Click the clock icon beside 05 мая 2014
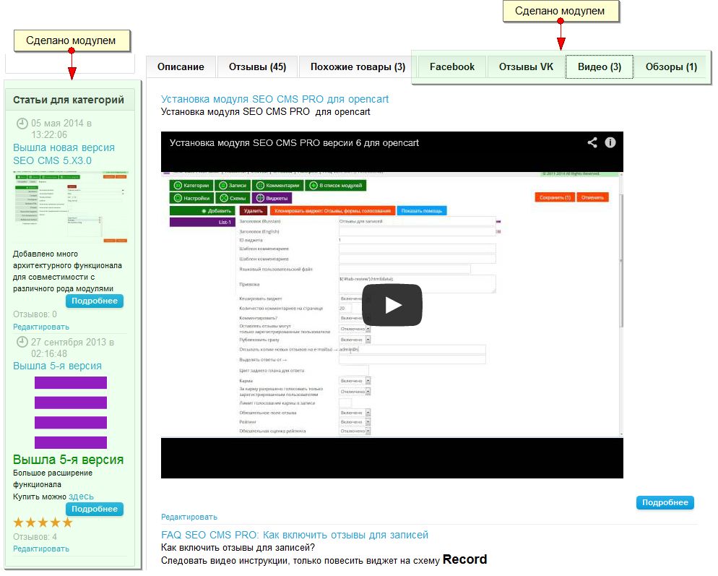 pyautogui.click(x=22, y=124)
